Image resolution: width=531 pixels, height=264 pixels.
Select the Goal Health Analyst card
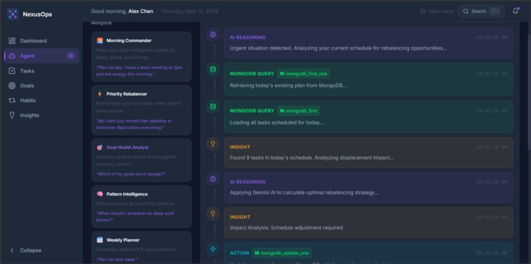141,160
